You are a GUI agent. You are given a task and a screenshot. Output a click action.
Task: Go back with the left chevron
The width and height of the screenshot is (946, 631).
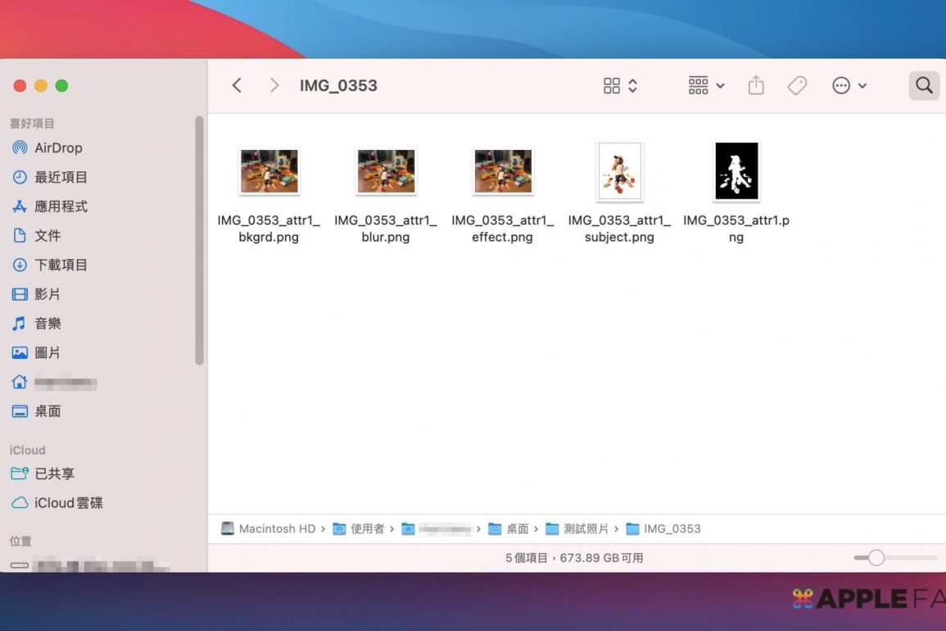(237, 85)
